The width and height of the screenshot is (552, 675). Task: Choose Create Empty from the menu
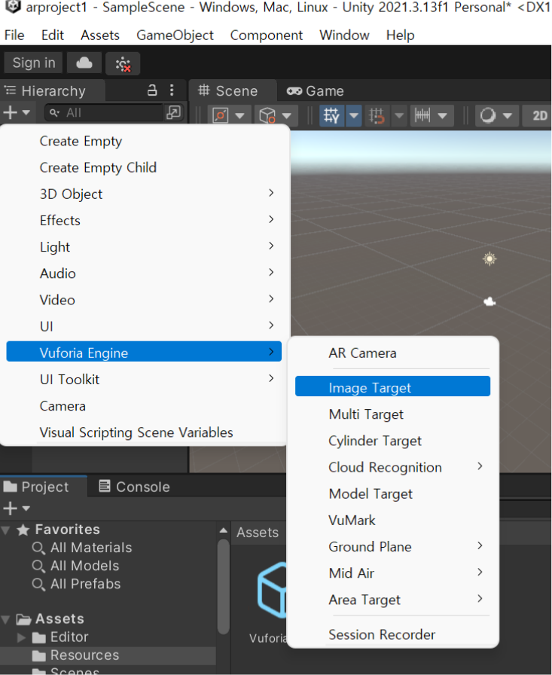click(x=144, y=141)
